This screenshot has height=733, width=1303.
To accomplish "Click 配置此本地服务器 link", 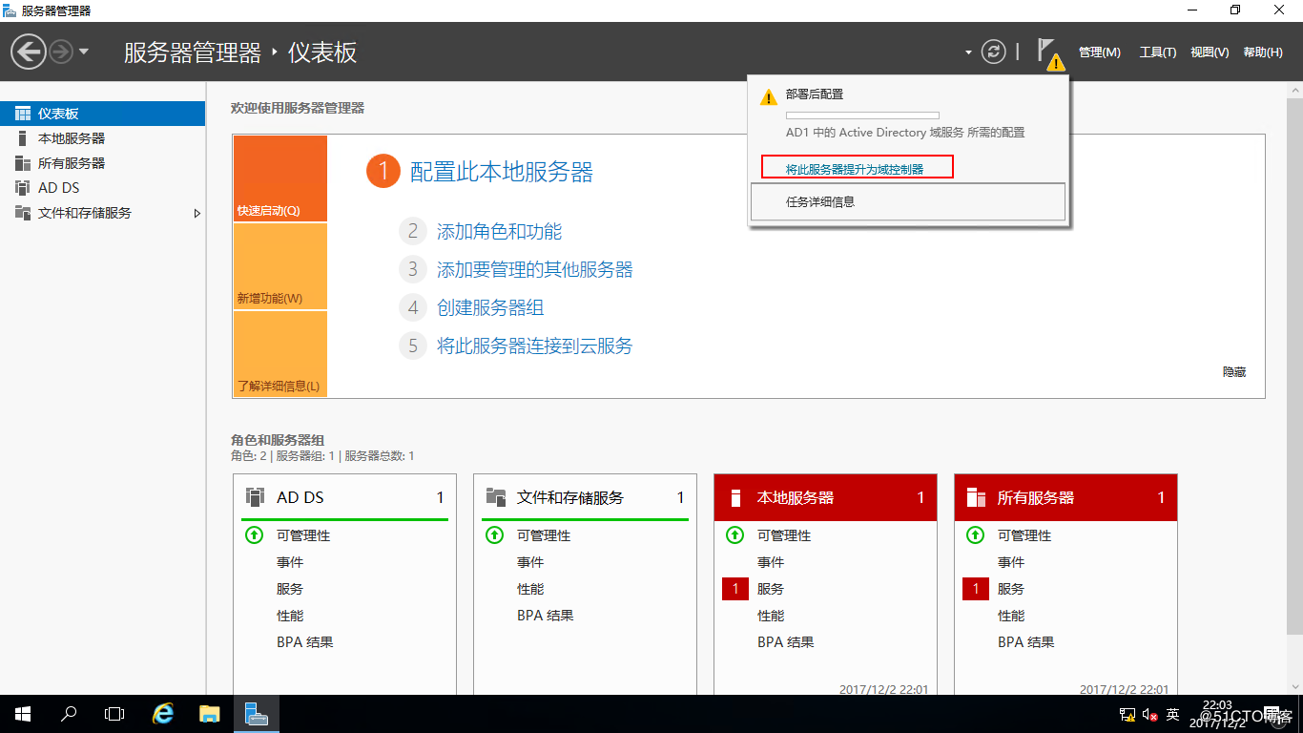I will pos(502,172).
